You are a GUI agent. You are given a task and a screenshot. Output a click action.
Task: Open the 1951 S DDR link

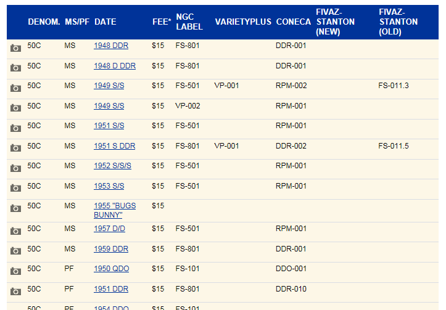pos(114,146)
